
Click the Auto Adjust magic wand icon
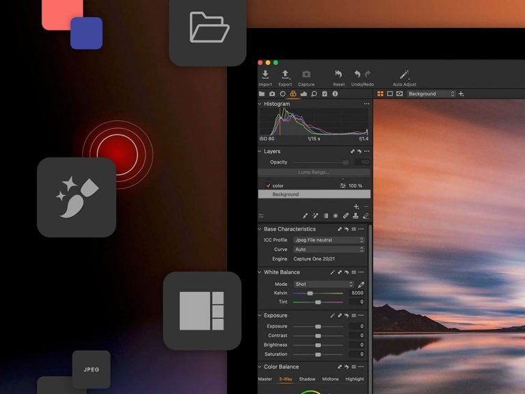pos(404,75)
